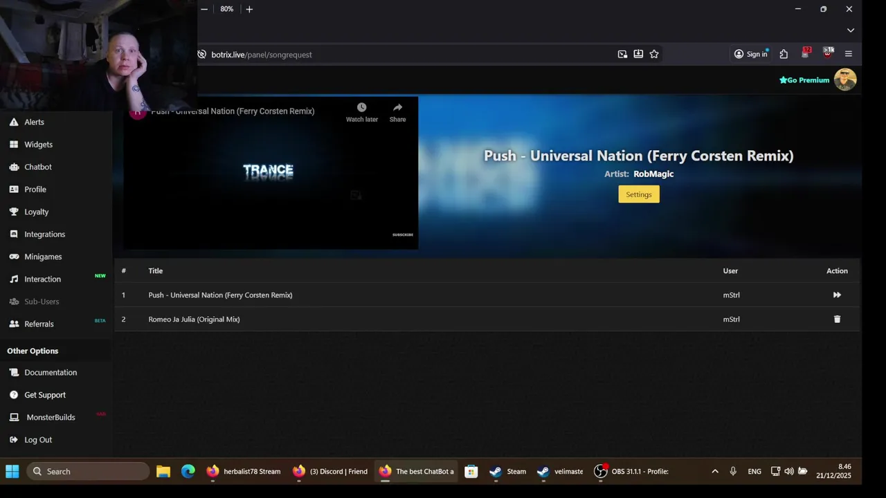Click Go Premium link
Screen dimensions: 886x498
click(x=804, y=80)
